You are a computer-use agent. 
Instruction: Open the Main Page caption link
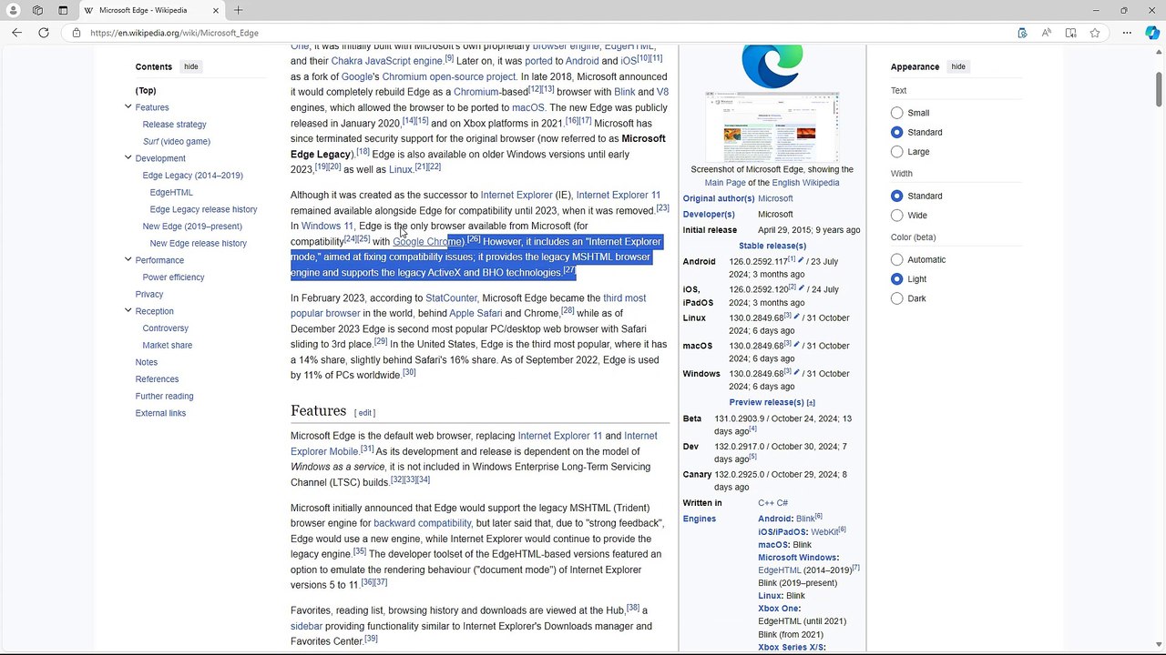725,183
